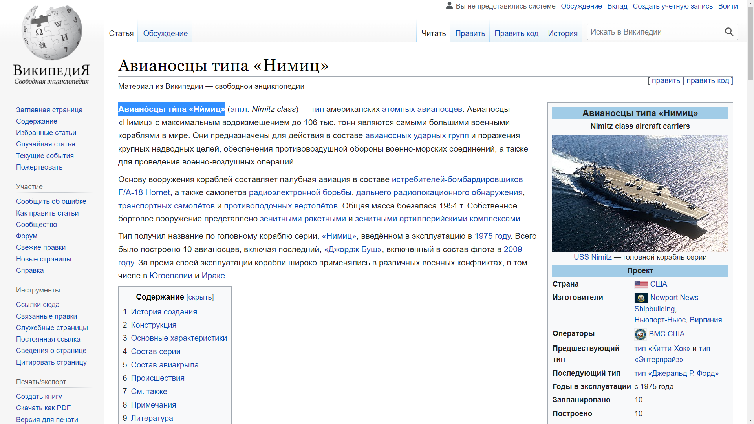Open 'авианосных ударных групп' link
The width and height of the screenshot is (754, 424).
(x=417, y=135)
